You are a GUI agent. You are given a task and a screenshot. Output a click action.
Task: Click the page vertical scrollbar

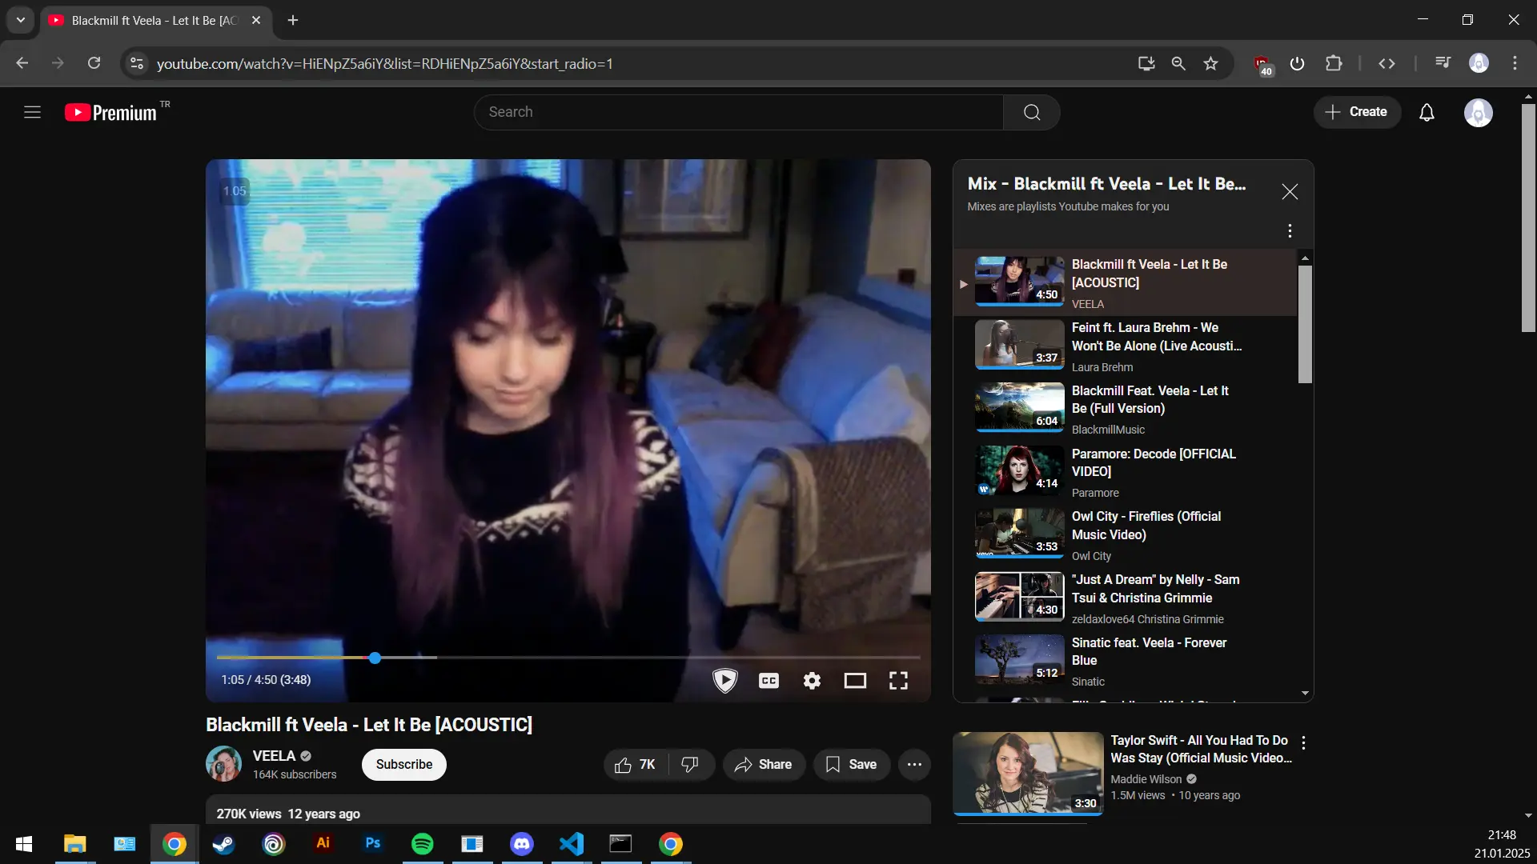(1528, 216)
